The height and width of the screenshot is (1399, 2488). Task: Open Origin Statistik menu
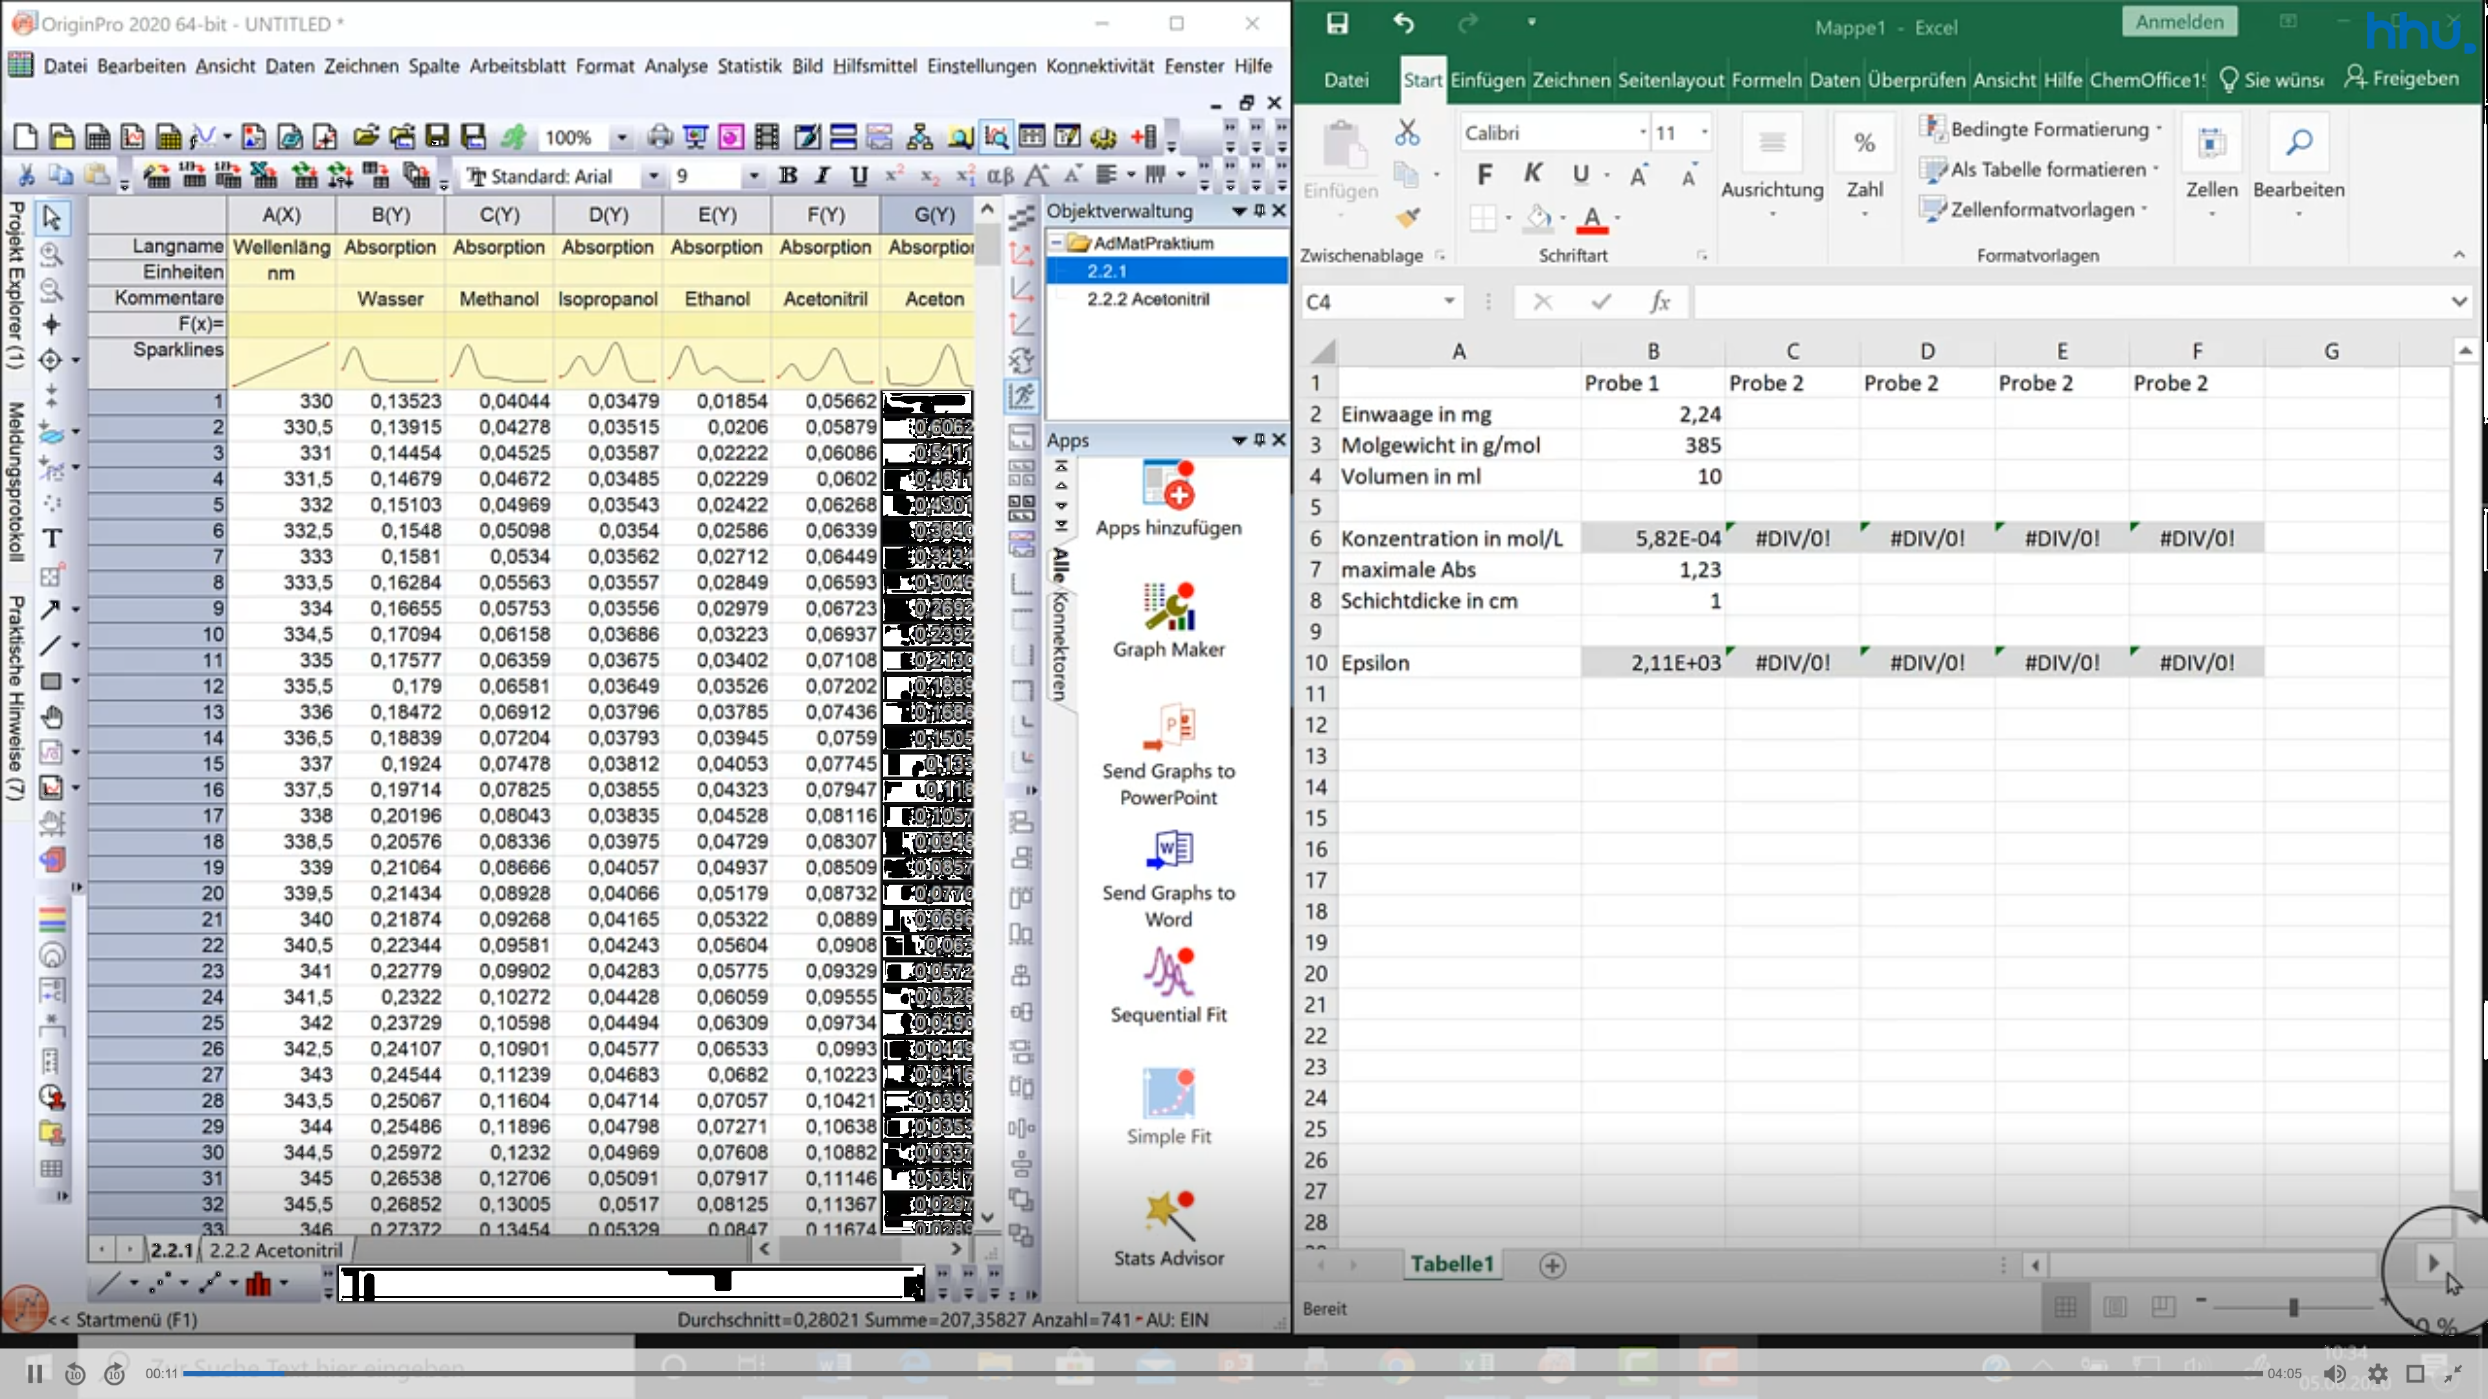748,65
